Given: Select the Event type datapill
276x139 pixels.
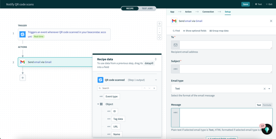Looking at the screenshot, I should point(112,96).
